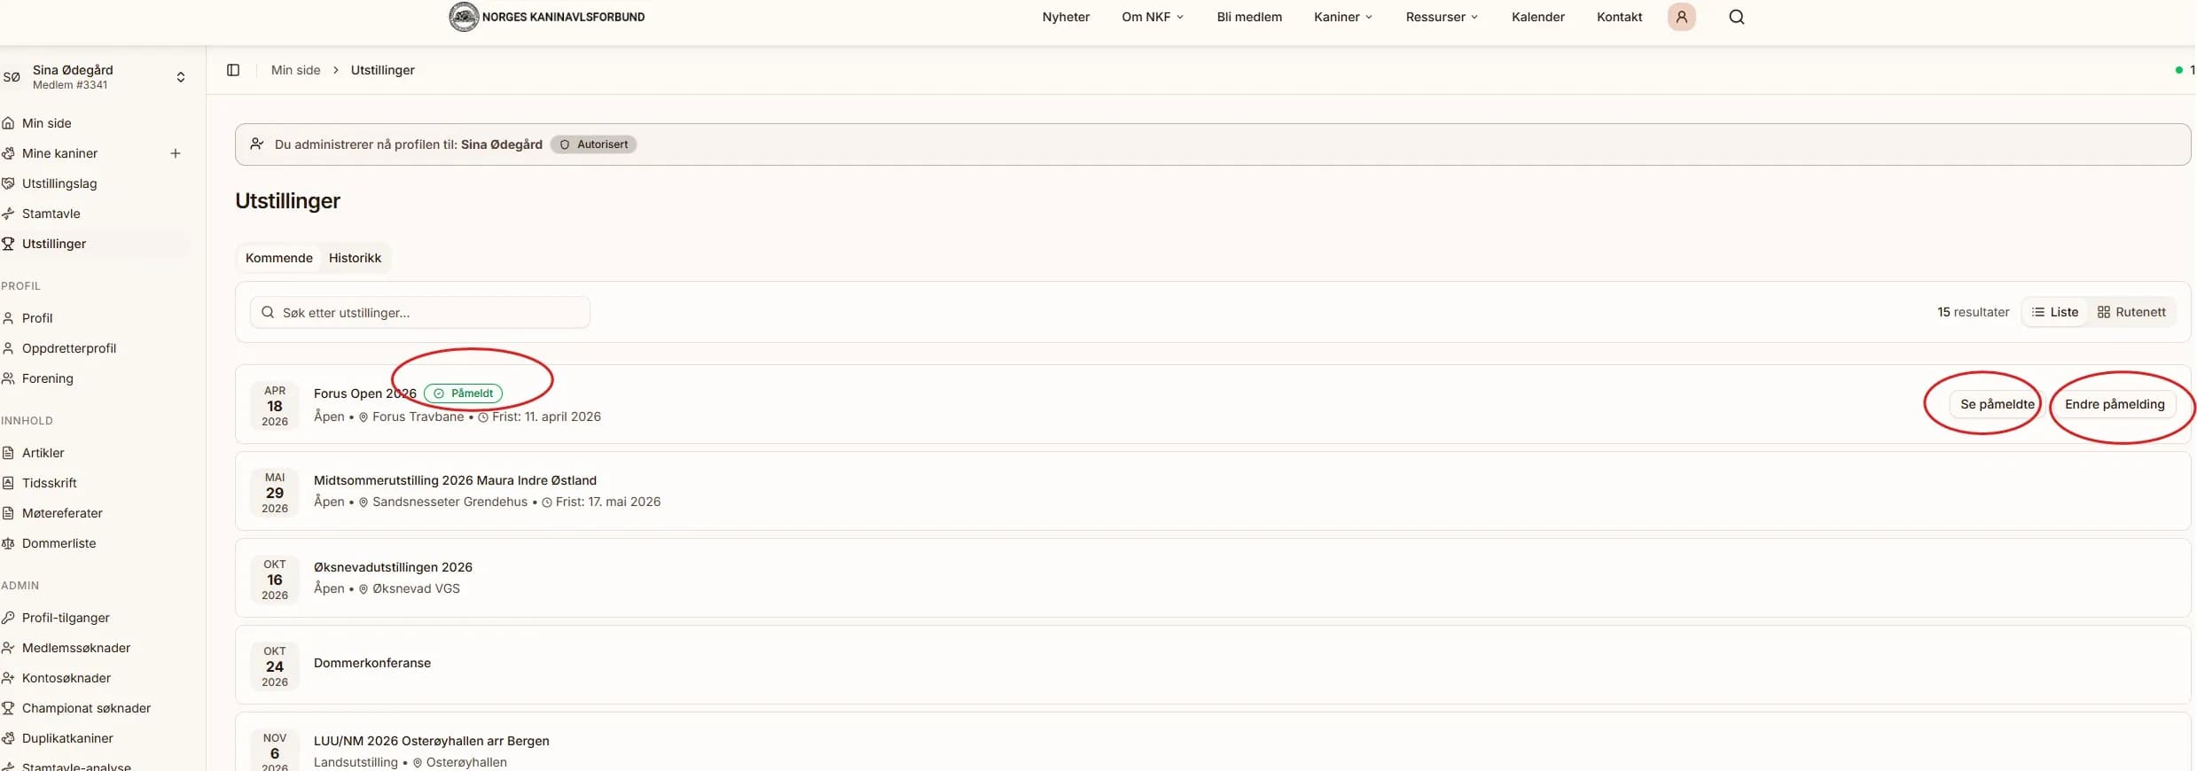Open Profil in sidebar
The width and height of the screenshot is (2197, 771).
click(37, 318)
